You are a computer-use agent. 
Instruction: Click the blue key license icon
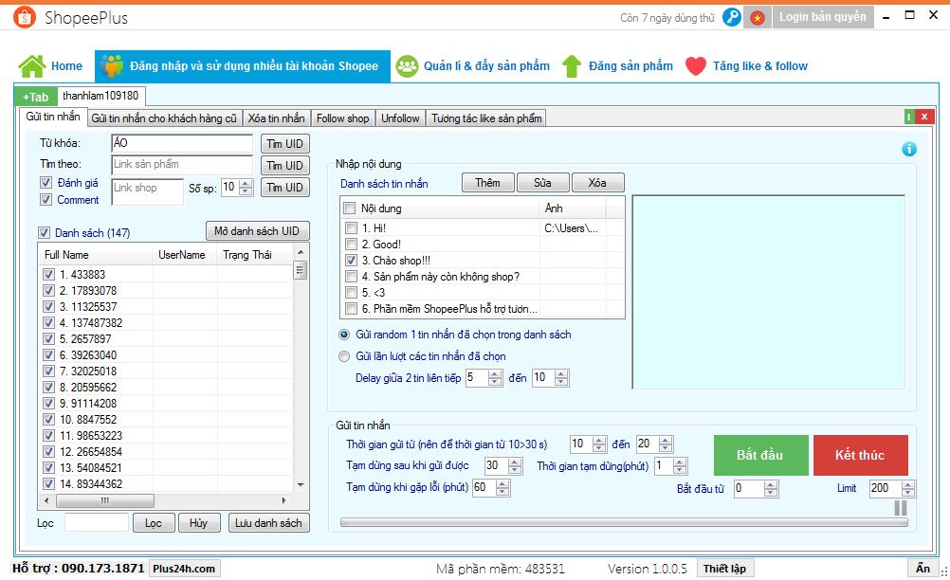[x=731, y=17]
